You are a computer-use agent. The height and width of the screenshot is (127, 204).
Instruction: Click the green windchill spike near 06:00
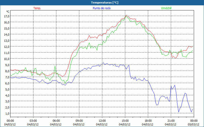point(55,66)
